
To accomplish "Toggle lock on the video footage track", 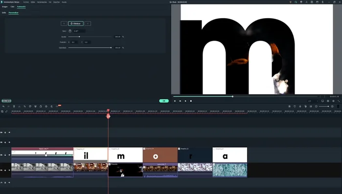I will click(x=5, y=170).
